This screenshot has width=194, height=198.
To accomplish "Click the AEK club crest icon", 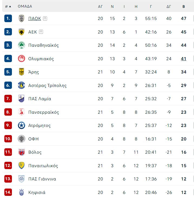I will (21, 32).
